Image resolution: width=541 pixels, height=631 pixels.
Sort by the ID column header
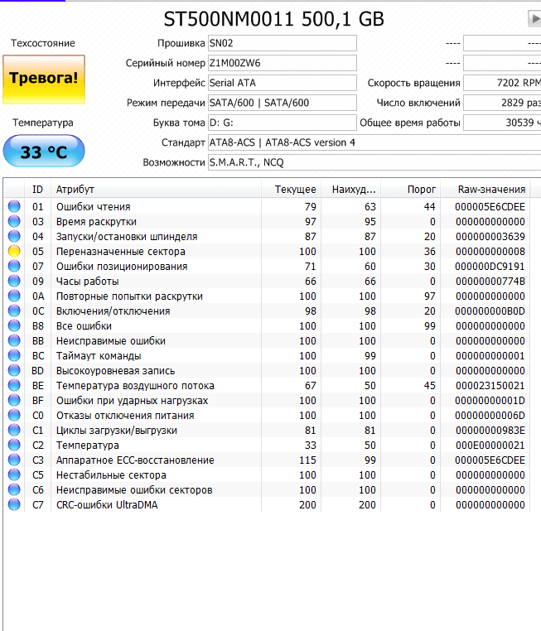[37, 189]
